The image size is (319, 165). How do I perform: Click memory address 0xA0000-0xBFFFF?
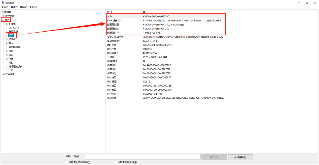(153, 94)
